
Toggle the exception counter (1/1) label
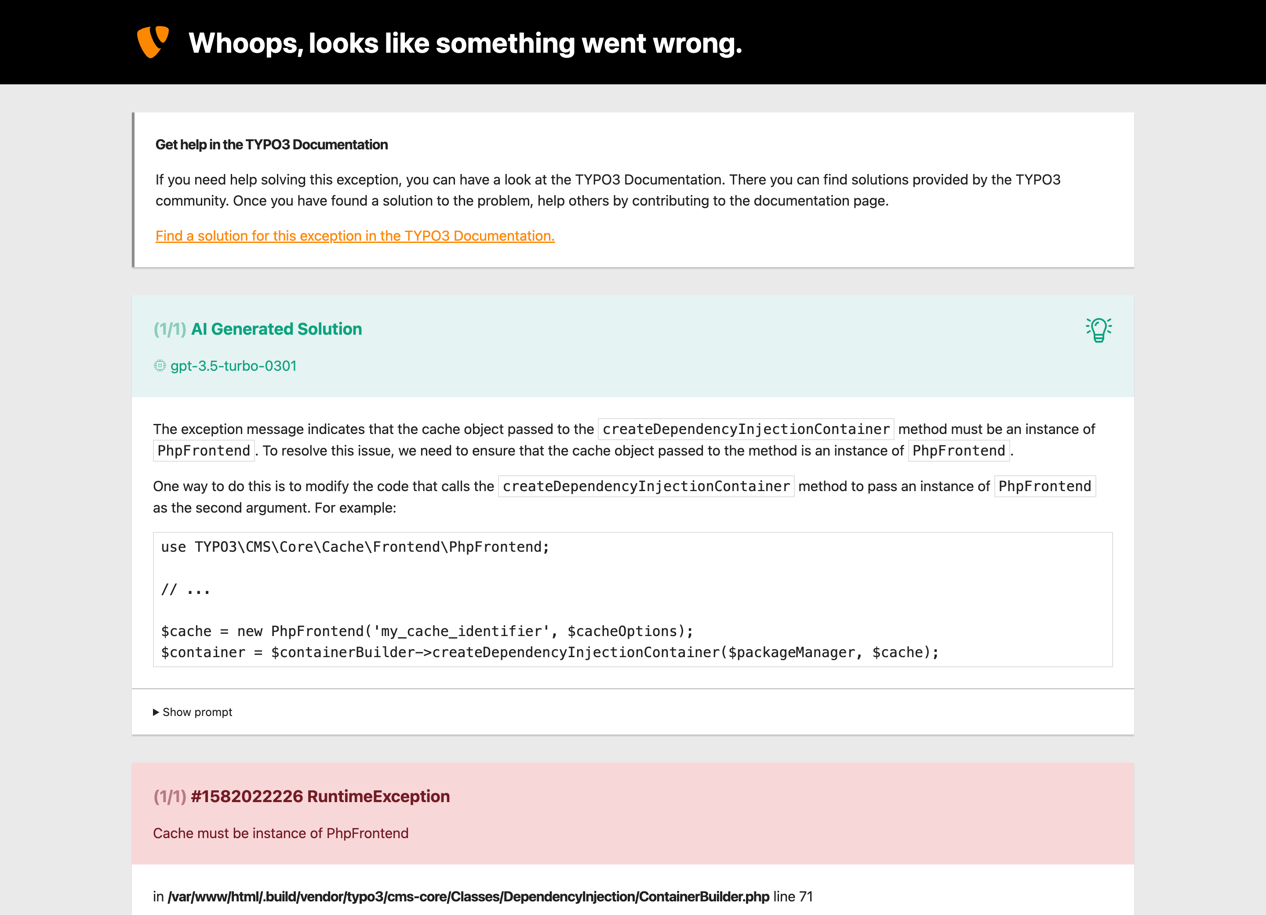tap(170, 796)
